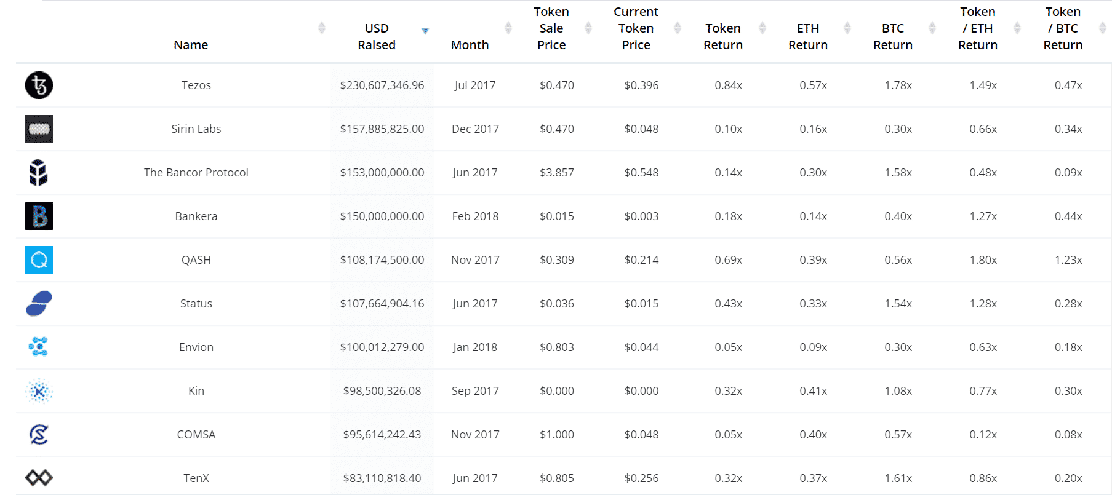Click the Dec 2017 month cell
Viewport: 1112px width, 495px height.
pyautogui.click(x=475, y=129)
